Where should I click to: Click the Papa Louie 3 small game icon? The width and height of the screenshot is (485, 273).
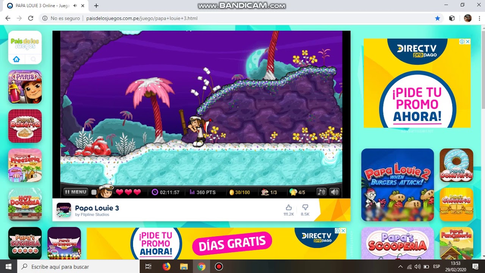click(64, 210)
